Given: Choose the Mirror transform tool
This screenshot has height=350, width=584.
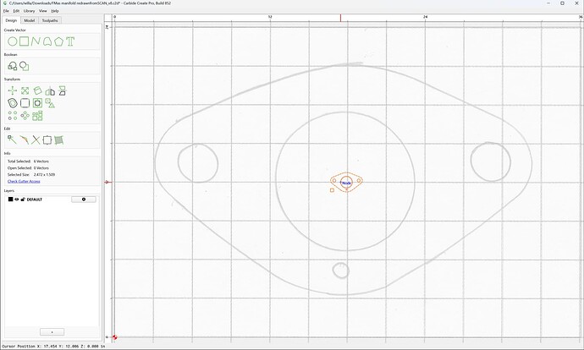Looking at the screenshot, I should pyautogui.click(x=50, y=90).
